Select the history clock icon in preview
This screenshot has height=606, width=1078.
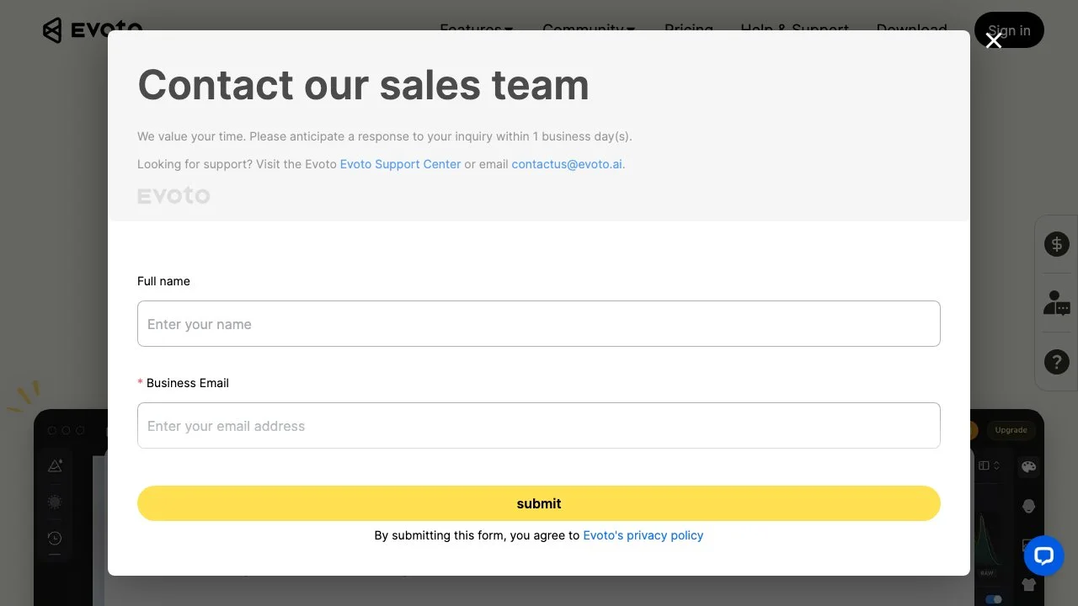click(x=55, y=538)
